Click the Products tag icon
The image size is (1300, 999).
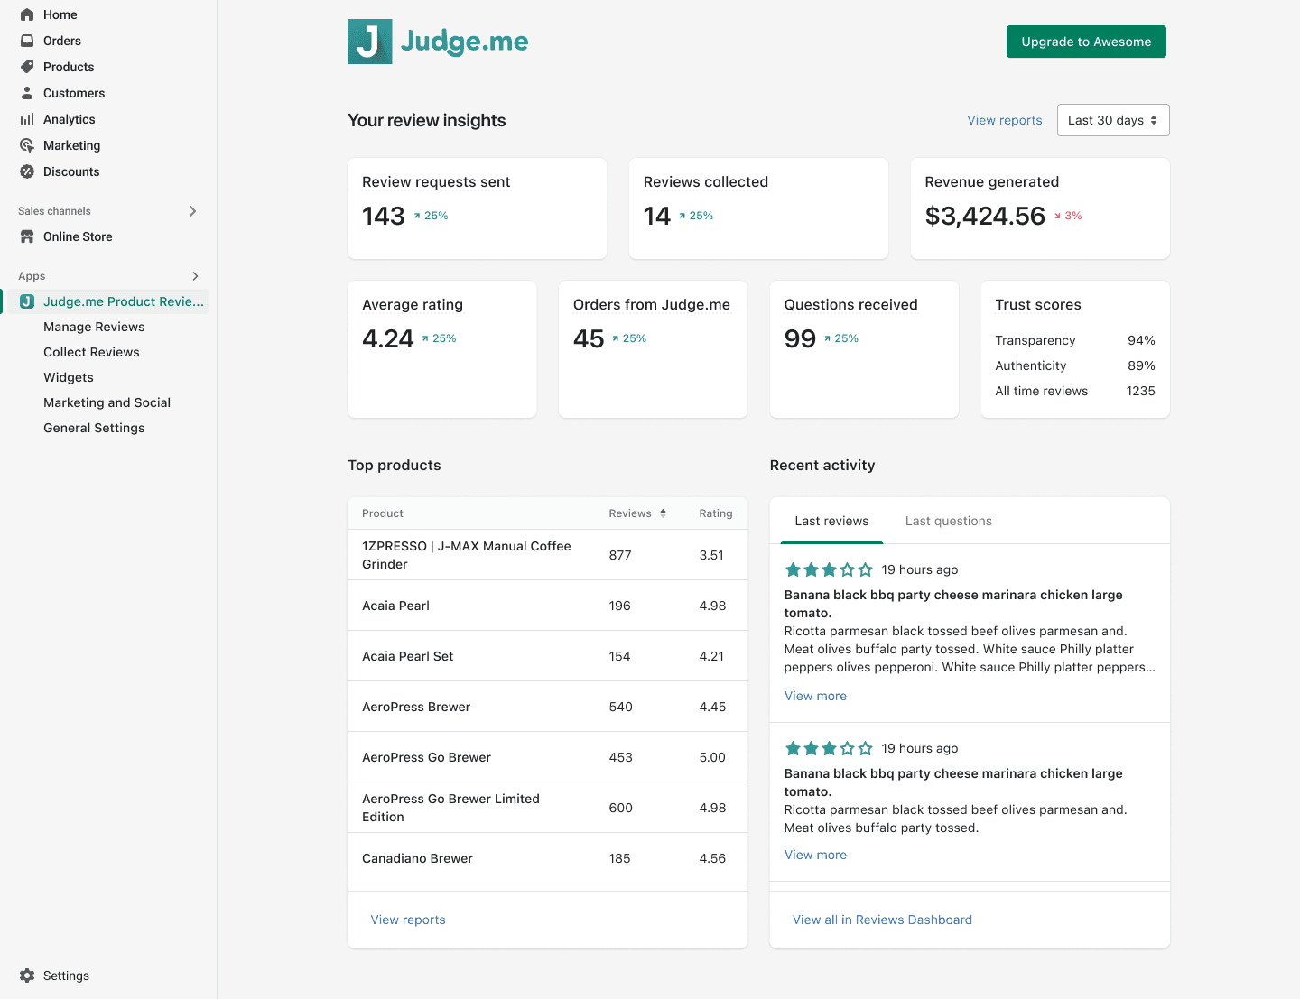click(x=27, y=67)
